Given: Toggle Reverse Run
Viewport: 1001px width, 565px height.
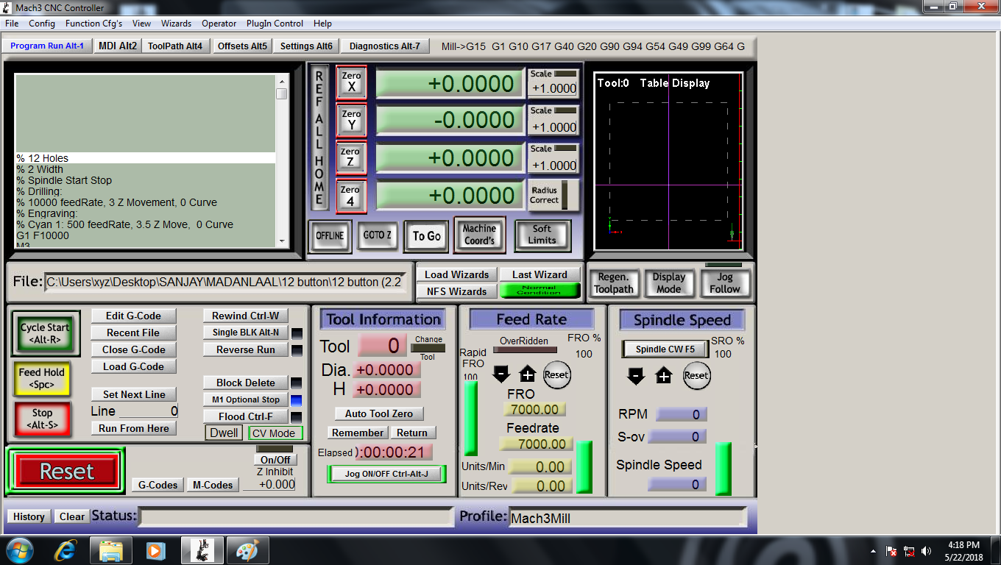Looking at the screenshot, I should [246, 349].
